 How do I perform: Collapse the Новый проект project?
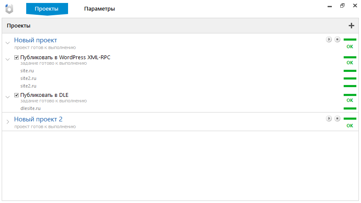8,43
